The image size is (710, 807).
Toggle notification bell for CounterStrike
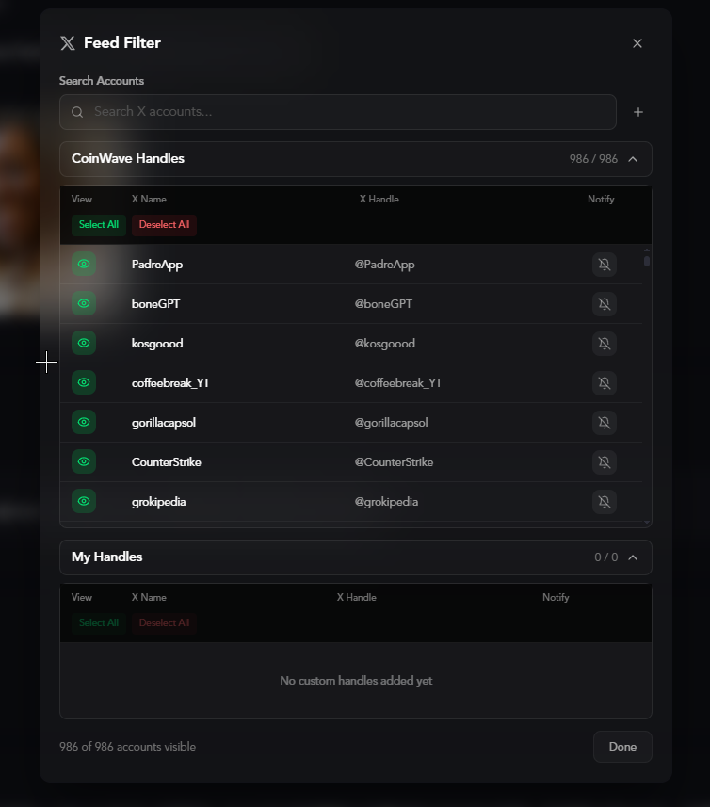604,462
